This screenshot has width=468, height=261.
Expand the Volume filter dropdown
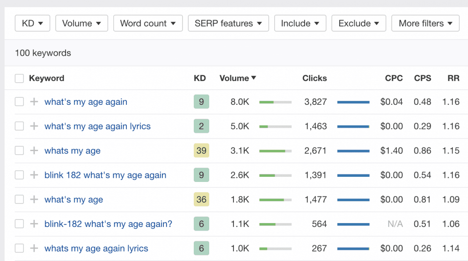tap(81, 23)
